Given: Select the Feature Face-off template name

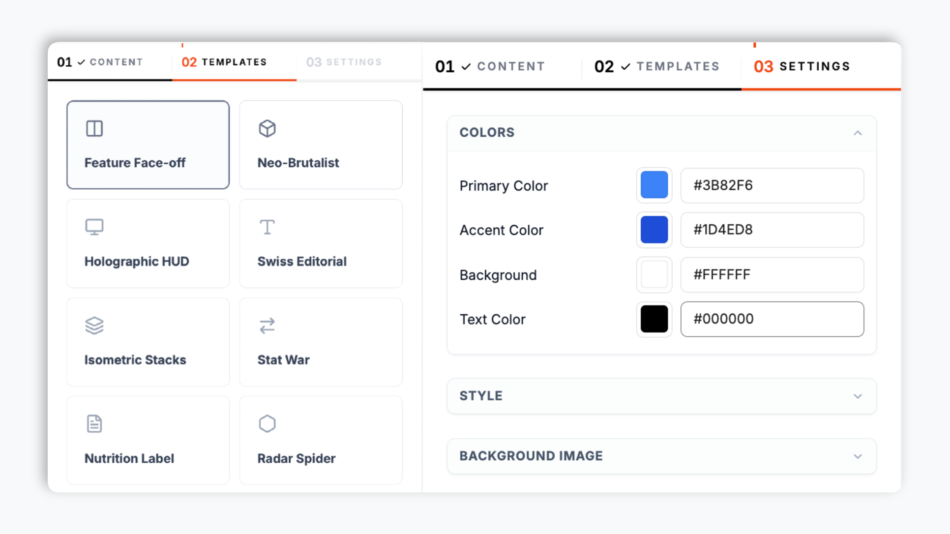Looking at the screenshot, I should coord(135,163).
